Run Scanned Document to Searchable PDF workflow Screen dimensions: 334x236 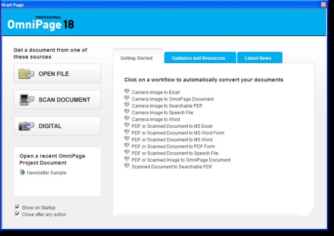coord(172,167)
